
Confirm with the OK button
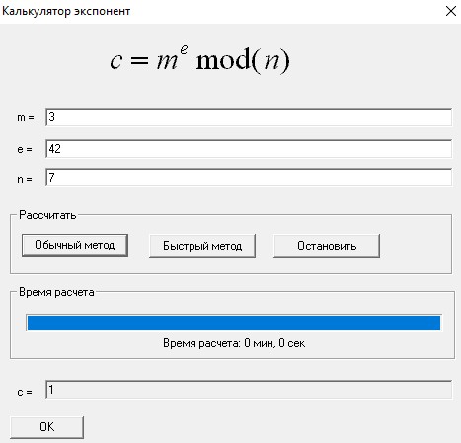pyautogui.click(x=46, y=427)
